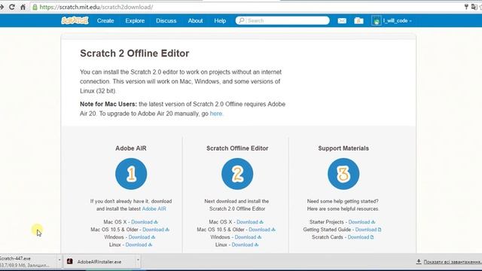Click in the Scratch search field
Viewport: 482px width, 271px height.
282,20
